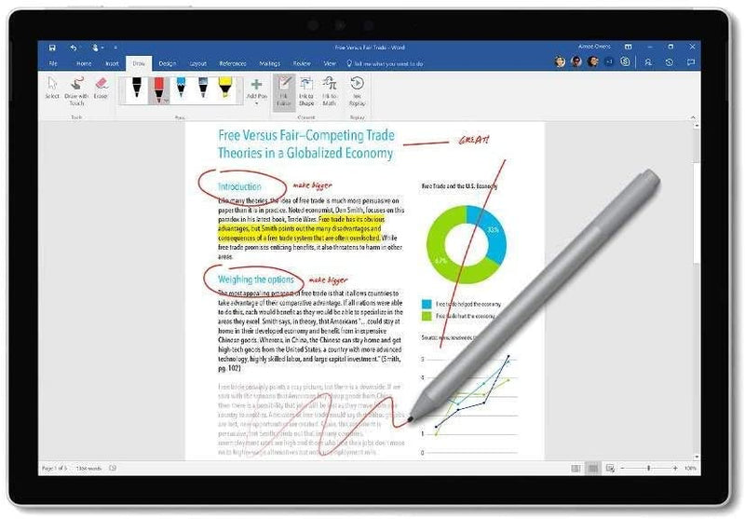
Task: Open the Skype share icon
Action: [x=625, y=62]
